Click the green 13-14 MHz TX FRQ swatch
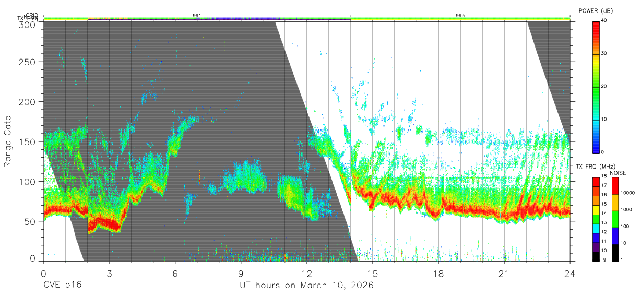The image size is (641, 296). click(x=596, y=219)
